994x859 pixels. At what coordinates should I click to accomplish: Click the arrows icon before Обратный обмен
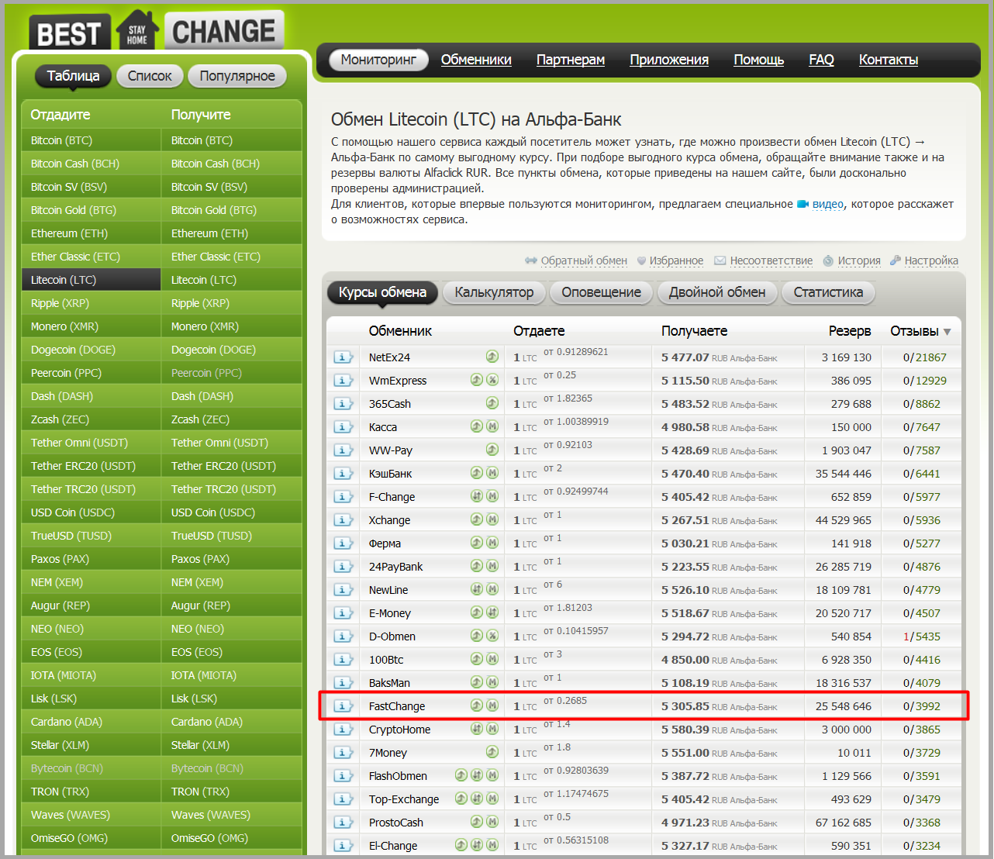531,260
